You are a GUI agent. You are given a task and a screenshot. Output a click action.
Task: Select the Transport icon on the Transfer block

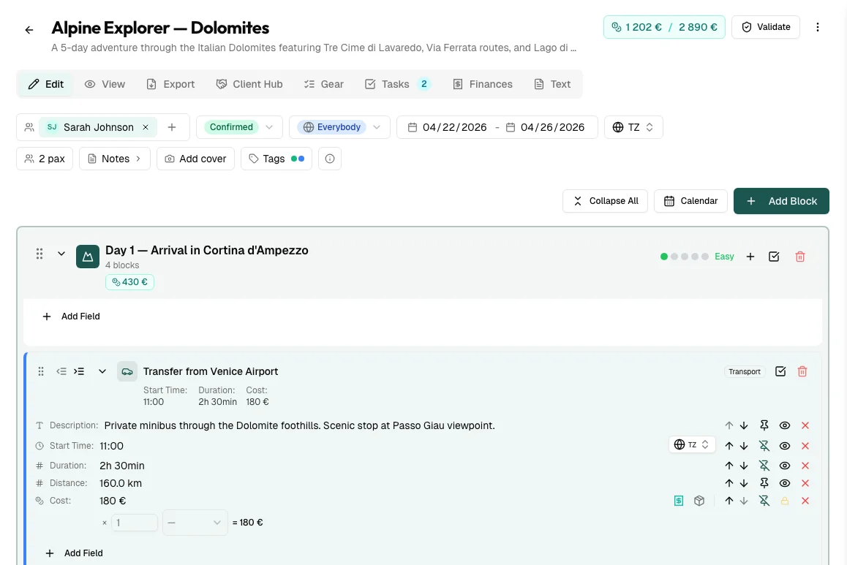pyautogui.click(x=744, y=371)
